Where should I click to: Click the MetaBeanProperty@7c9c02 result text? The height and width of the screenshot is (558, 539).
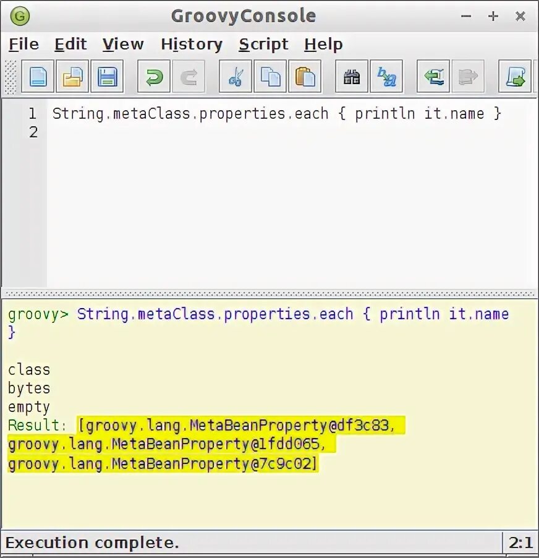point(163,464)
